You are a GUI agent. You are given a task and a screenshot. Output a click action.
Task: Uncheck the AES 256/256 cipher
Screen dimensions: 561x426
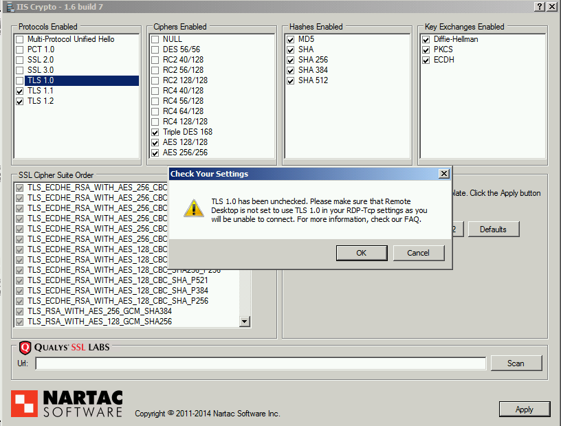tap(155, 153)
